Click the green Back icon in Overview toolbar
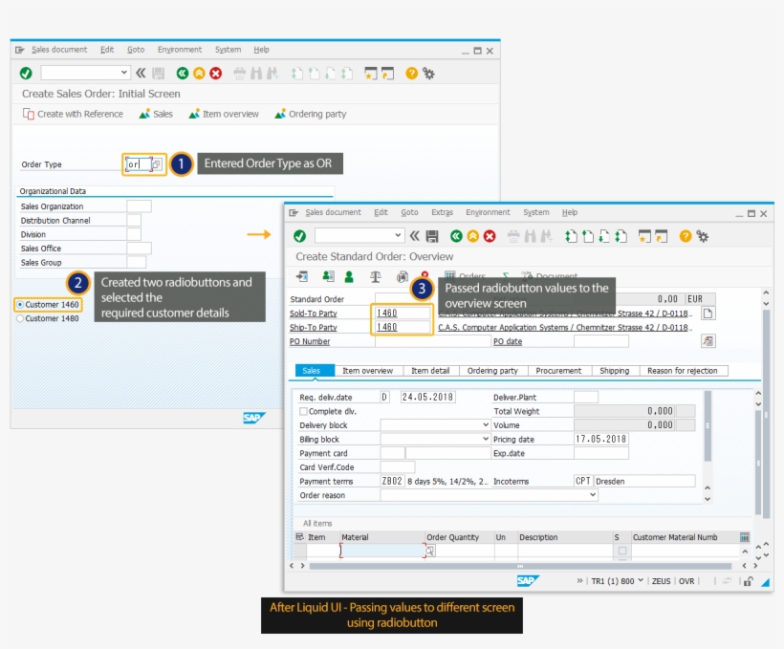The image size is (784, 649). (x=456, y=236)
